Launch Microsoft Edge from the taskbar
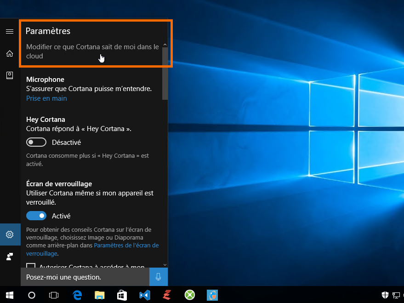The height and width of the screenshot is (303, 404). 77,295
